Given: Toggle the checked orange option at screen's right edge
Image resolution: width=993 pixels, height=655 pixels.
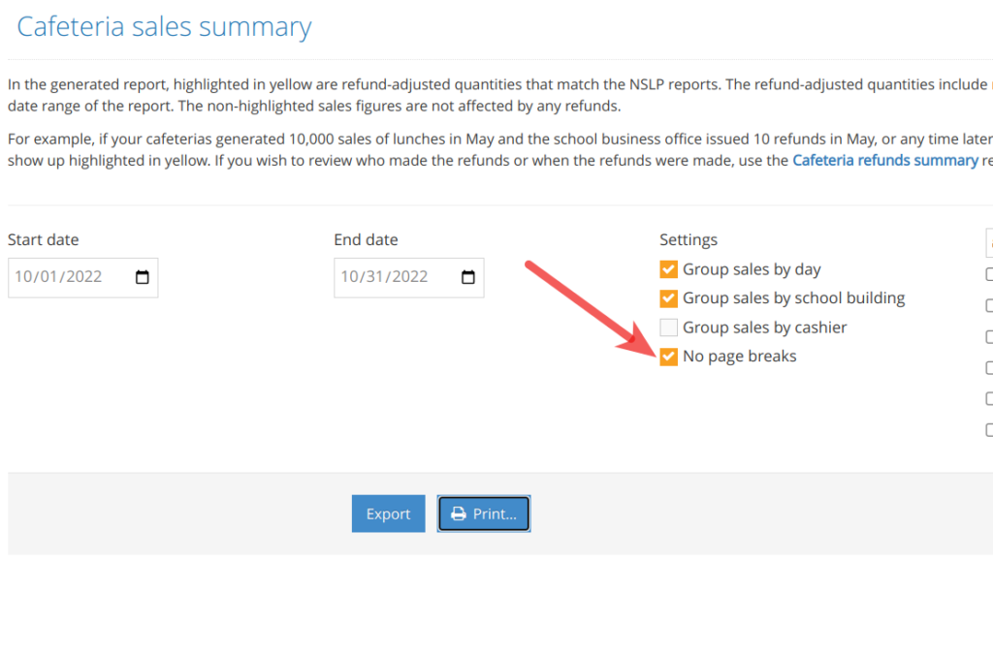Looking at the screenshot, I should [988, 243].
